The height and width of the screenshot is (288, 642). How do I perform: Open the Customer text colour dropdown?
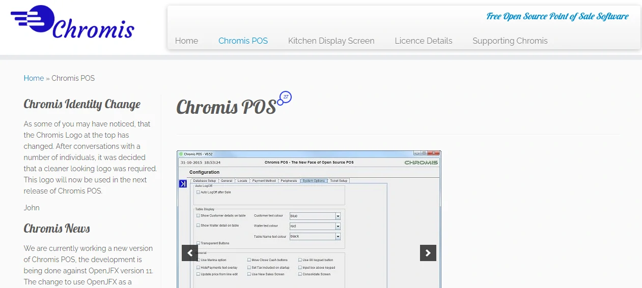click(x=338, y=216)
